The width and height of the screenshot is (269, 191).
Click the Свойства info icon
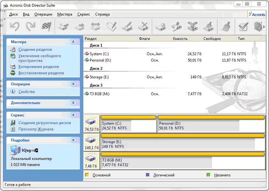click(x=13, y=91)
